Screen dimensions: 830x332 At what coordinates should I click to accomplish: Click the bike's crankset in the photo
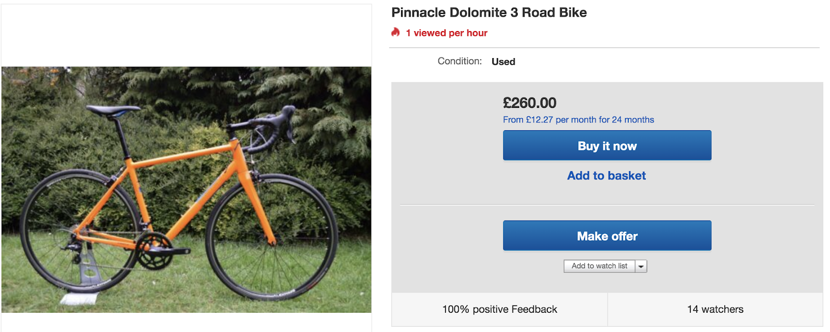[155, 251]
